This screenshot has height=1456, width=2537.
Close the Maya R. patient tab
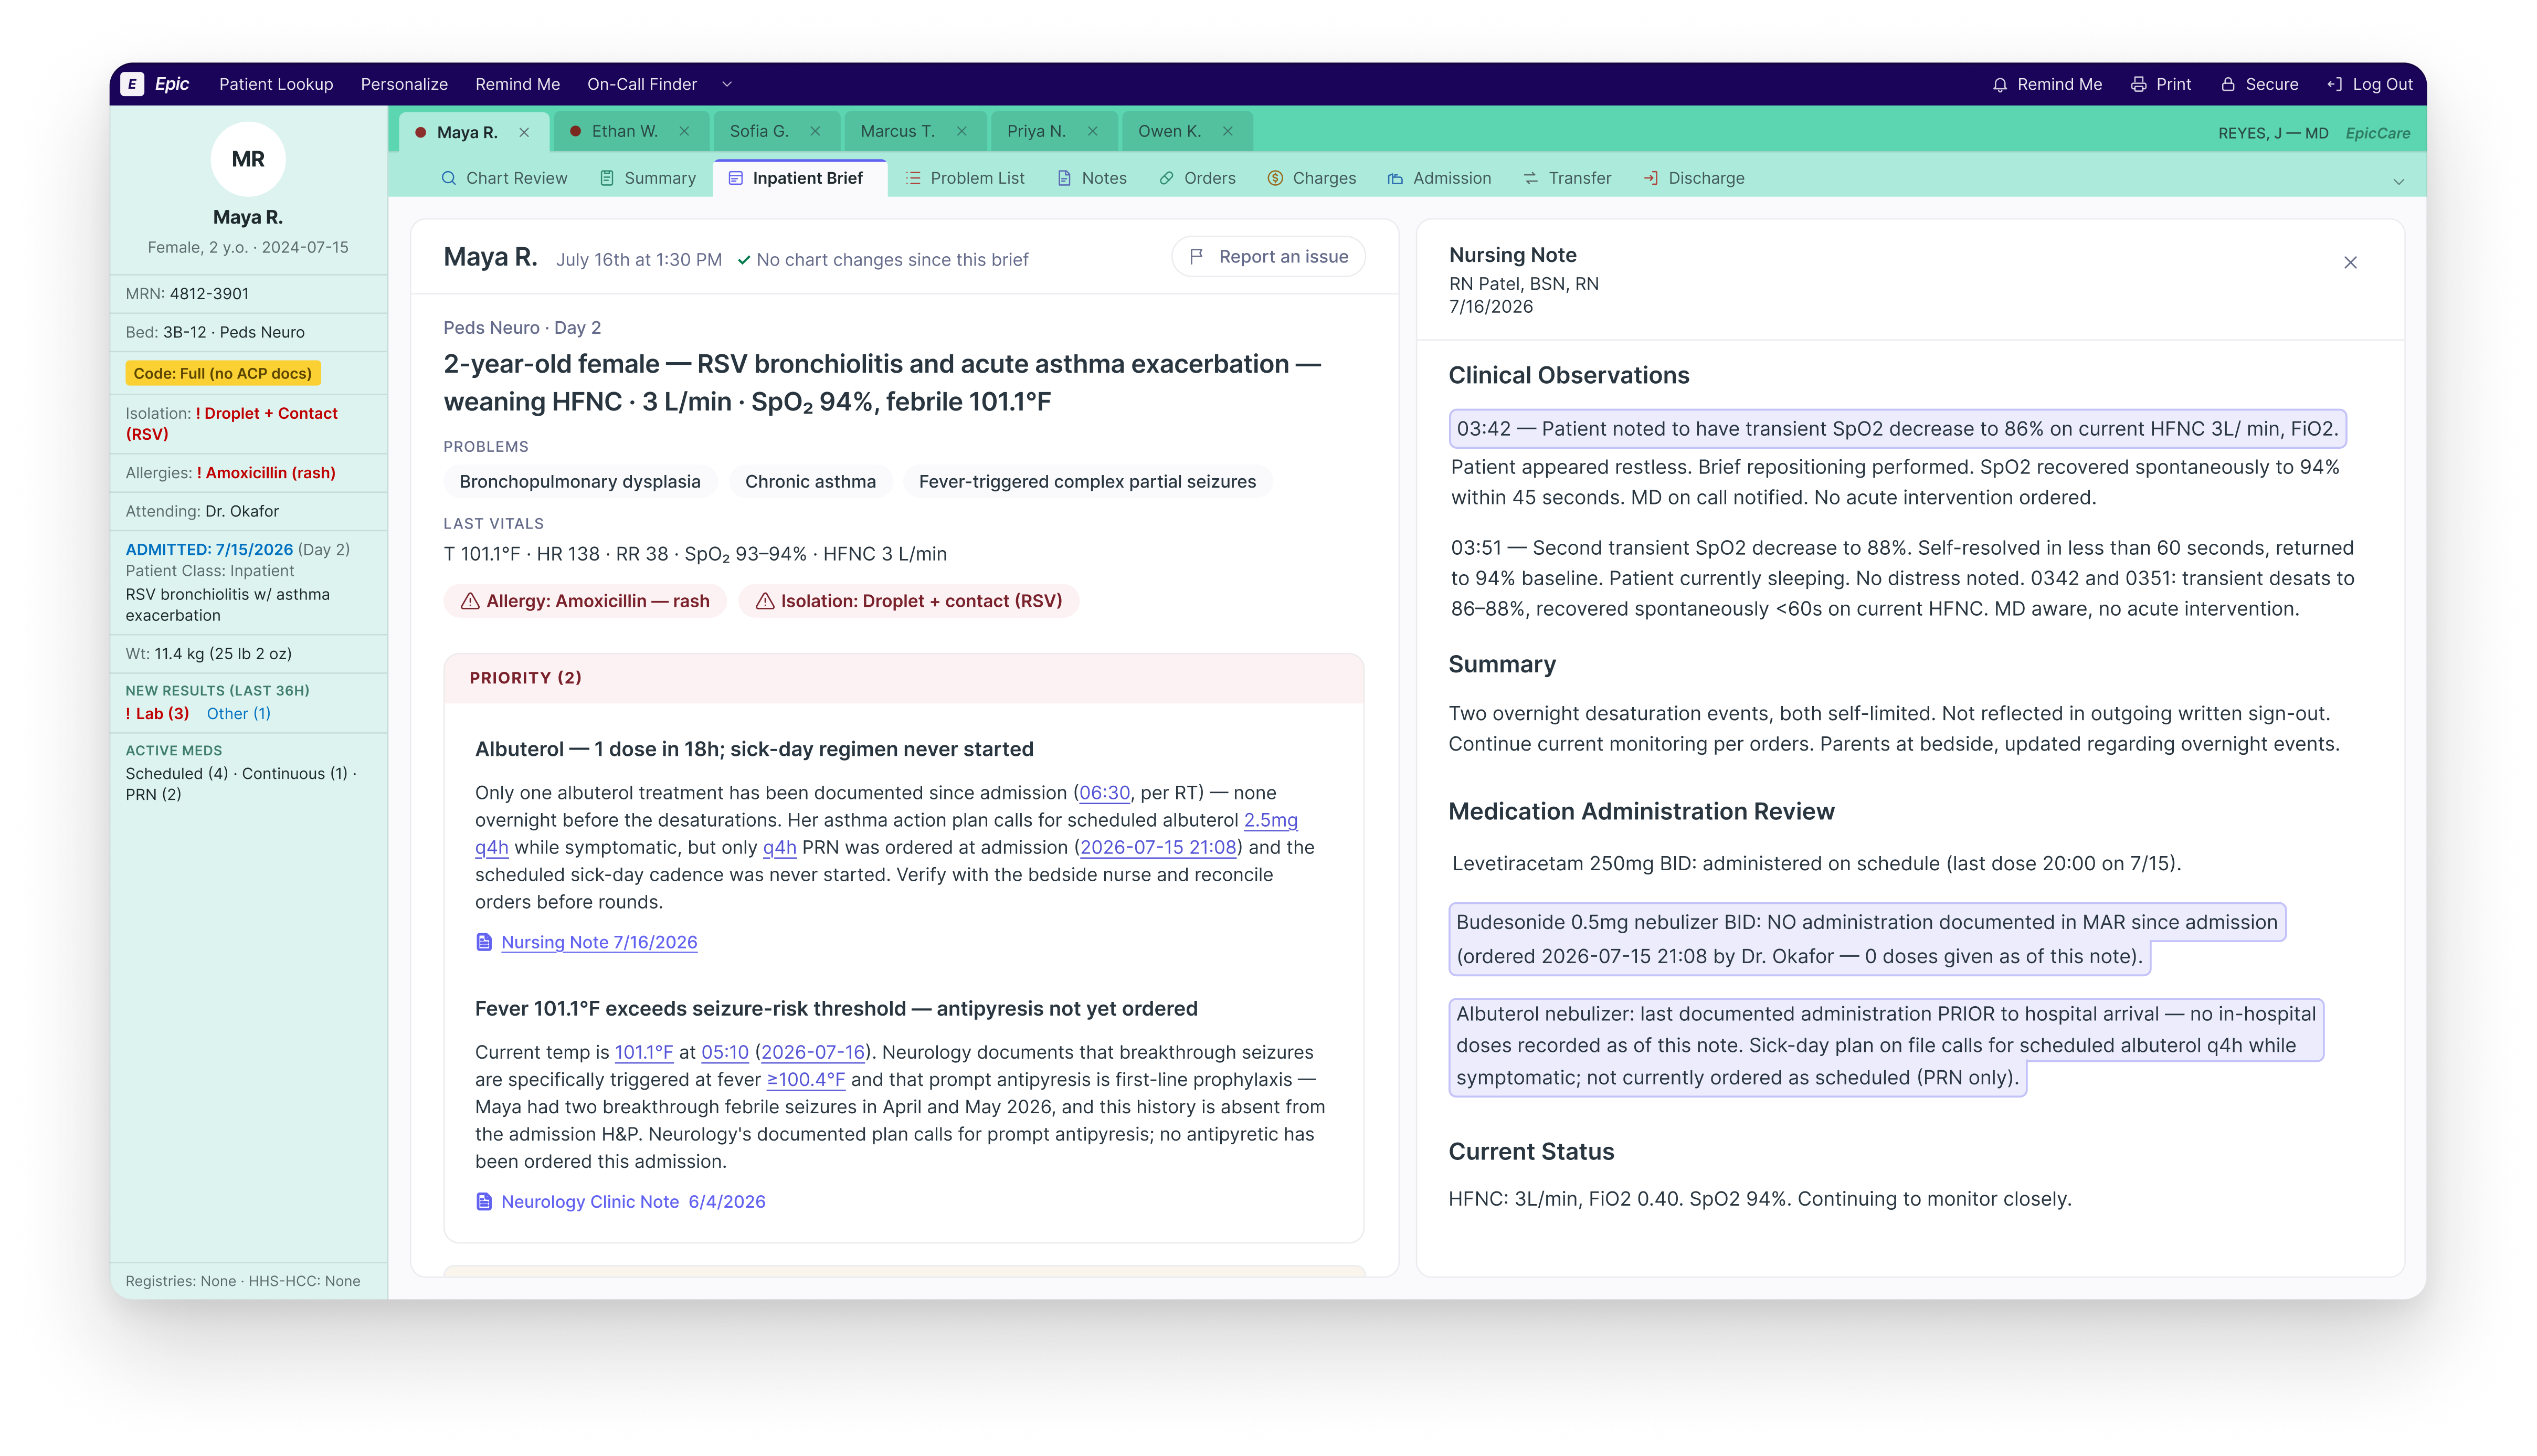[524, 132]
